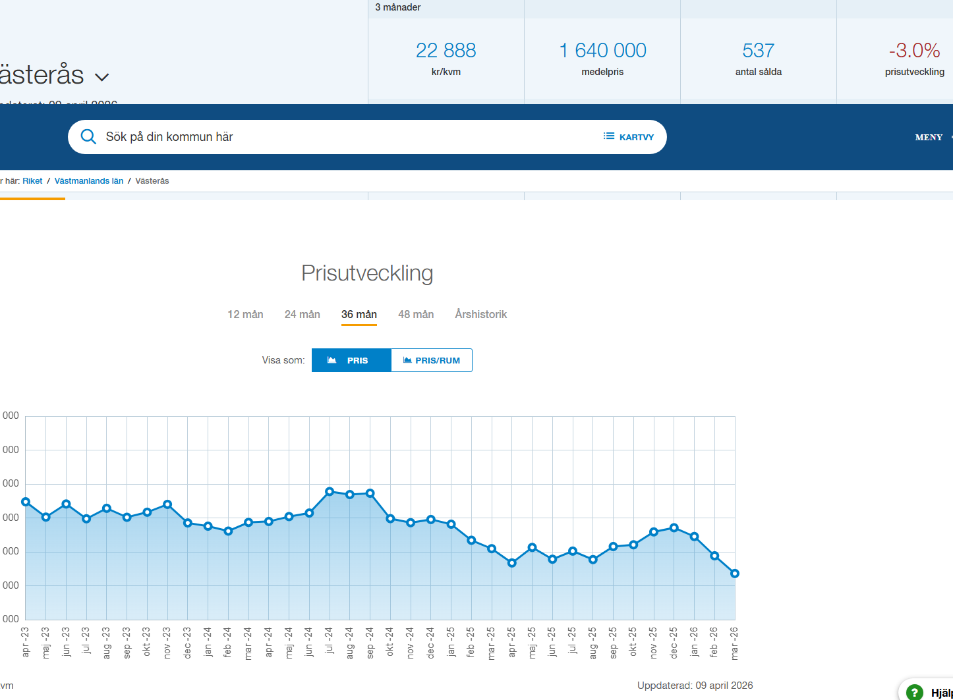The width and height of the screenshot is (953, 700).
Task: Click the apr-25 data point on chart
Action: pos(512,563)
